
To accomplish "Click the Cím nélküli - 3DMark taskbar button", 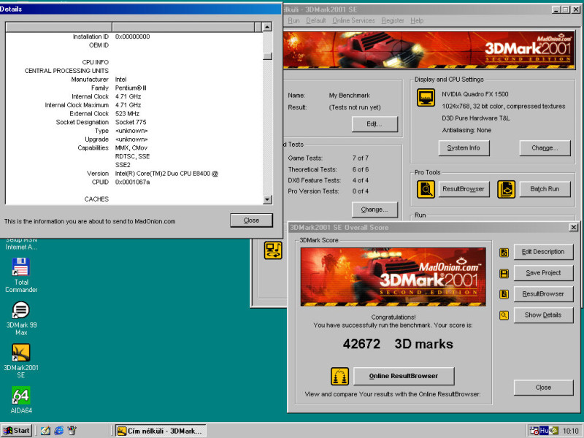I will pyautogui.click(x=160, y=431).
